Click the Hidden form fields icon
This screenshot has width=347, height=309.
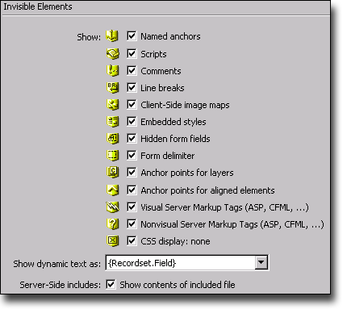(112, 138)
